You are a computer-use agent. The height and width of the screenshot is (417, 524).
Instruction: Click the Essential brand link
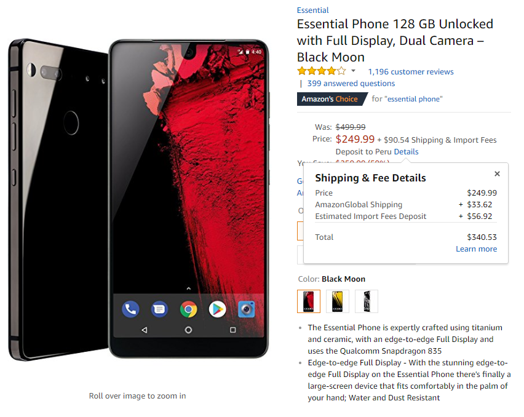tap(312, 10)
